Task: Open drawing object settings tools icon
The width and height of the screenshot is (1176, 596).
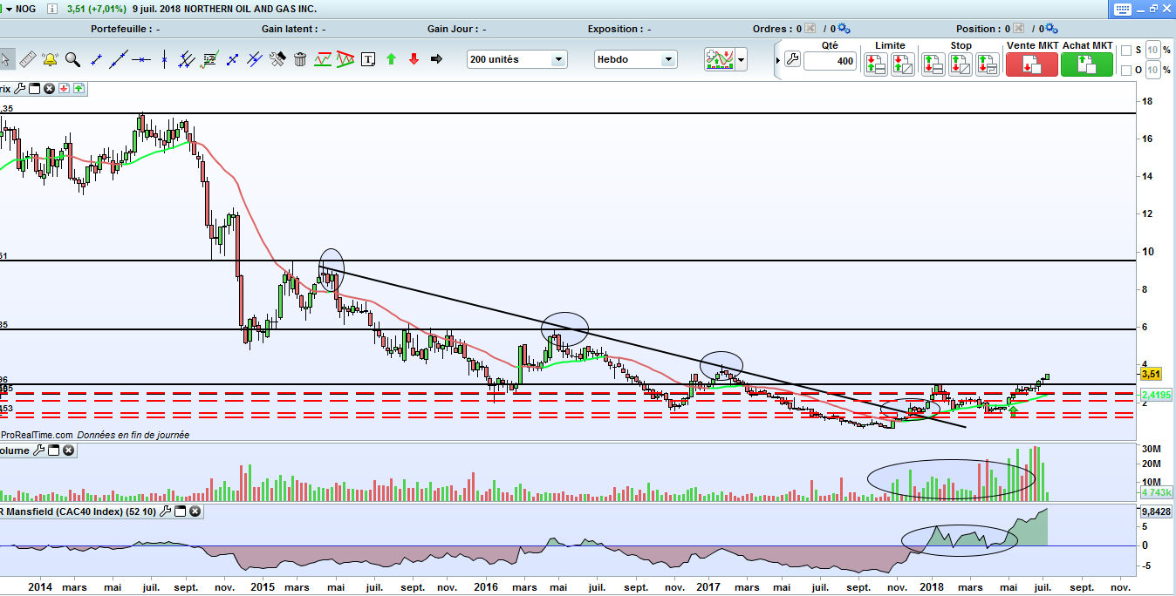Action: (277, 59)
